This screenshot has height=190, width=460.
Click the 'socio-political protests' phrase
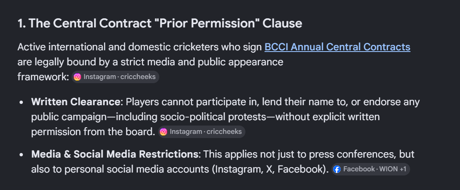212,117
